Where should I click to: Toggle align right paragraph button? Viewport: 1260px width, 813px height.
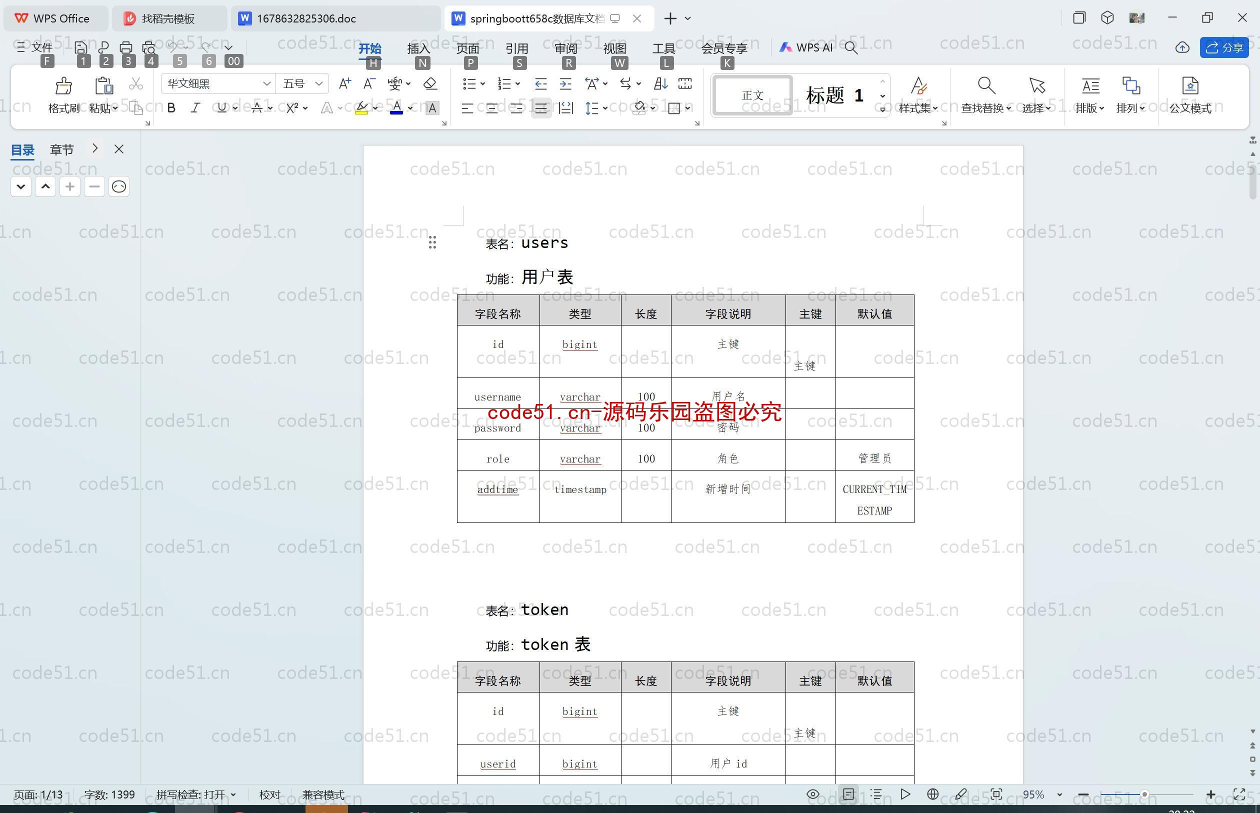click(516, 109)
